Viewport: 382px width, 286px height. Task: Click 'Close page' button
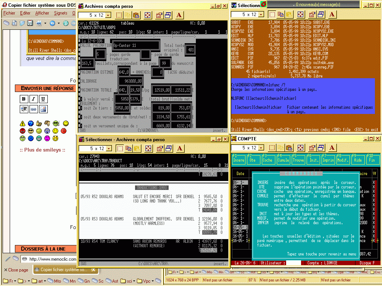(16, 270)
